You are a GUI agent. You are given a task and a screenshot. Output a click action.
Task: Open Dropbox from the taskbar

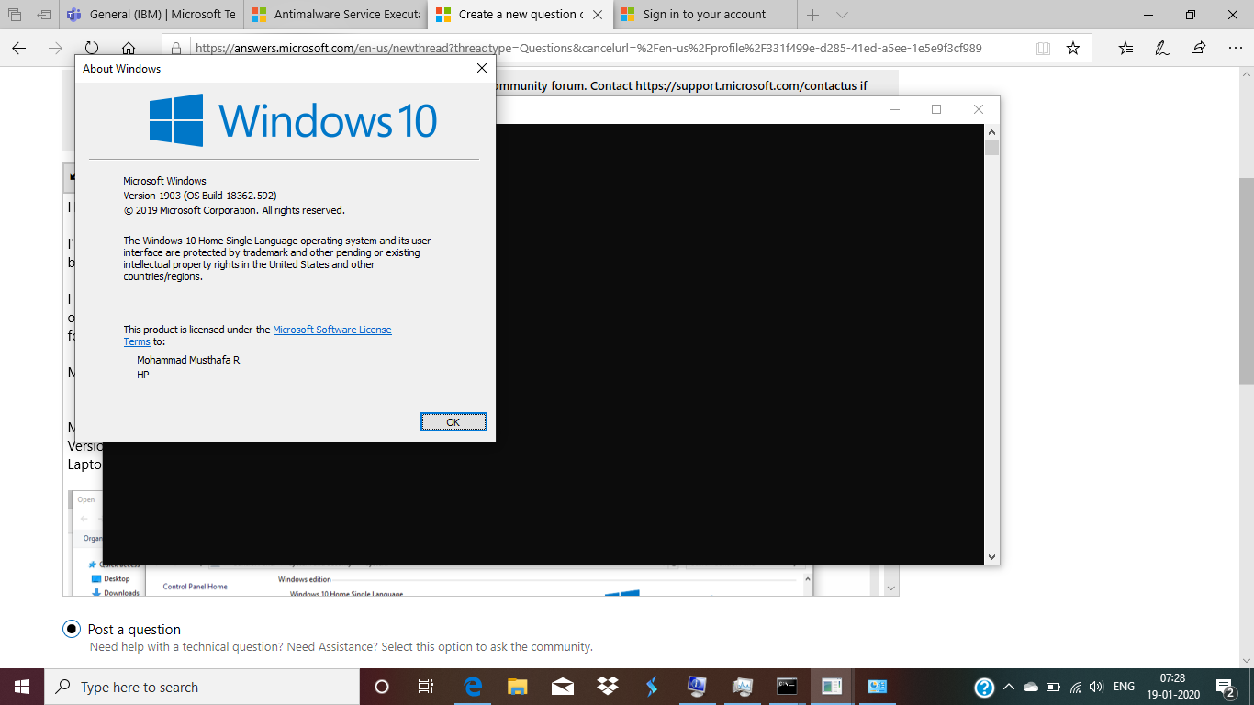pos(607,687)
